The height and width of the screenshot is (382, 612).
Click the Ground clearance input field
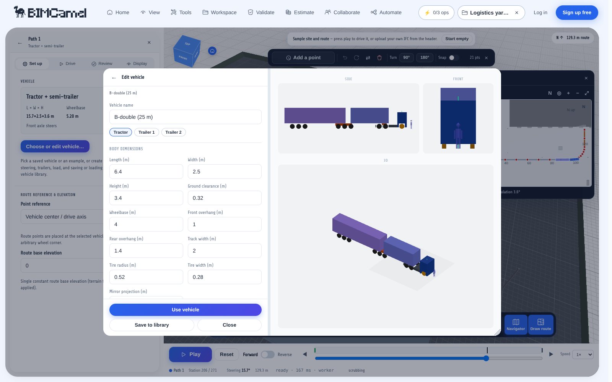225,198
